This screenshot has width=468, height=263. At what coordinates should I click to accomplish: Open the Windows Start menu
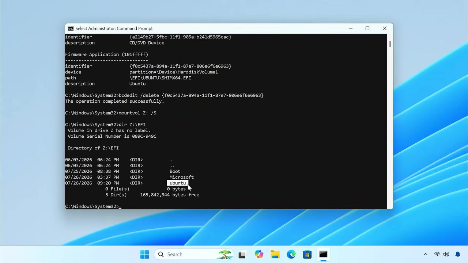pos(144,254)
